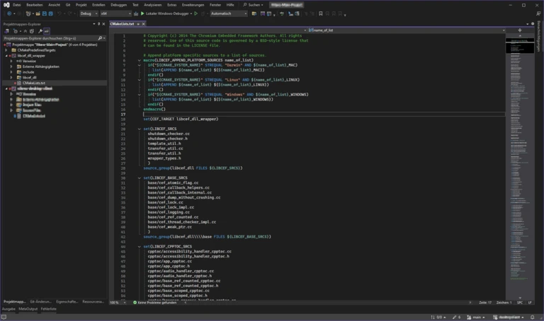Viewport: 544px width, 321px height.
Task: Open the Bearbeiten menu
Action: 34,5
